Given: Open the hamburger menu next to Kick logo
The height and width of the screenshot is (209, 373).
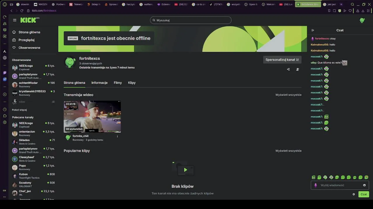Looking at the screenshot, I should tap(15, 20).
